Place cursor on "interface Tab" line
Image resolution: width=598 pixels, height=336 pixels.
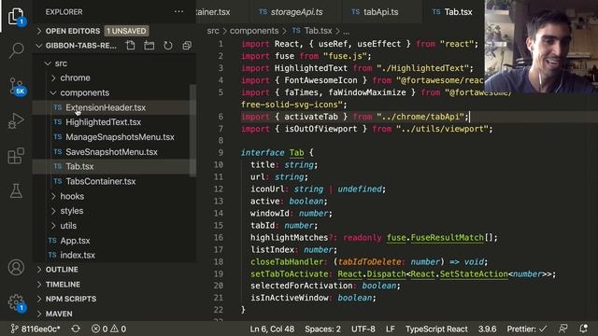(277, 152)
